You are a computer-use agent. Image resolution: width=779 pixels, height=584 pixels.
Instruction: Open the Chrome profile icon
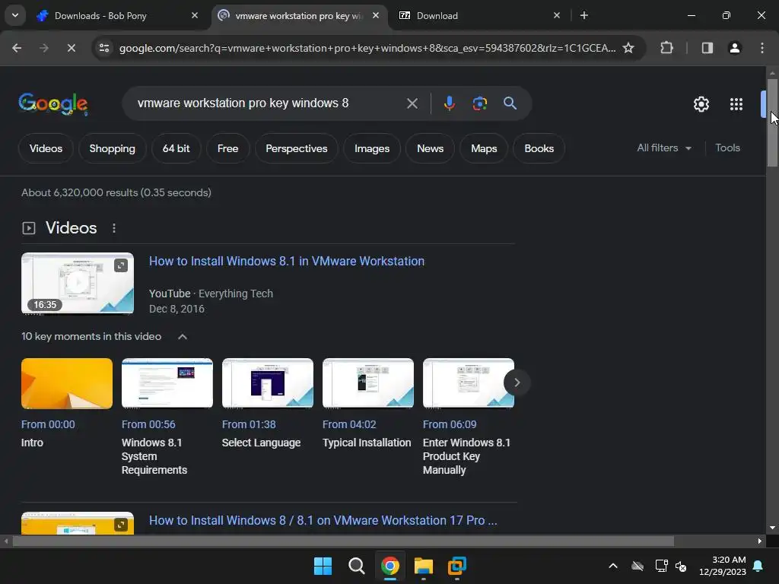coord(735,48)
